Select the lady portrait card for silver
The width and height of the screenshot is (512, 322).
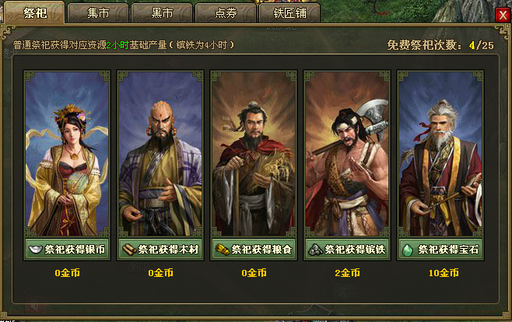(x=67, y=154)
